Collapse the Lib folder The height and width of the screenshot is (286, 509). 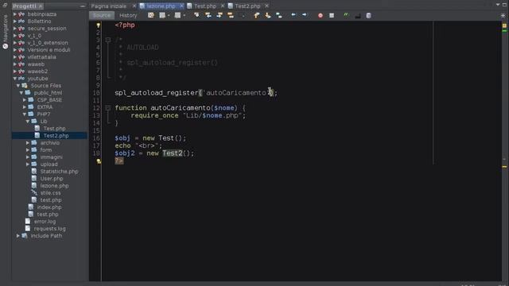click(x=28, y=122)
